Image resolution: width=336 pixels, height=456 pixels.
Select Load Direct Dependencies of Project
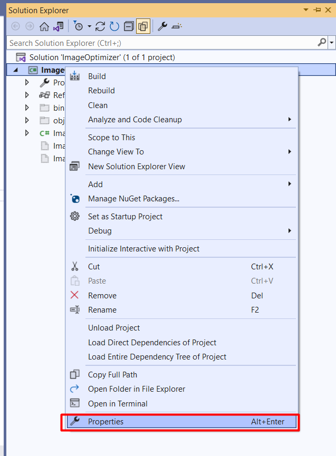click(182, 342)
